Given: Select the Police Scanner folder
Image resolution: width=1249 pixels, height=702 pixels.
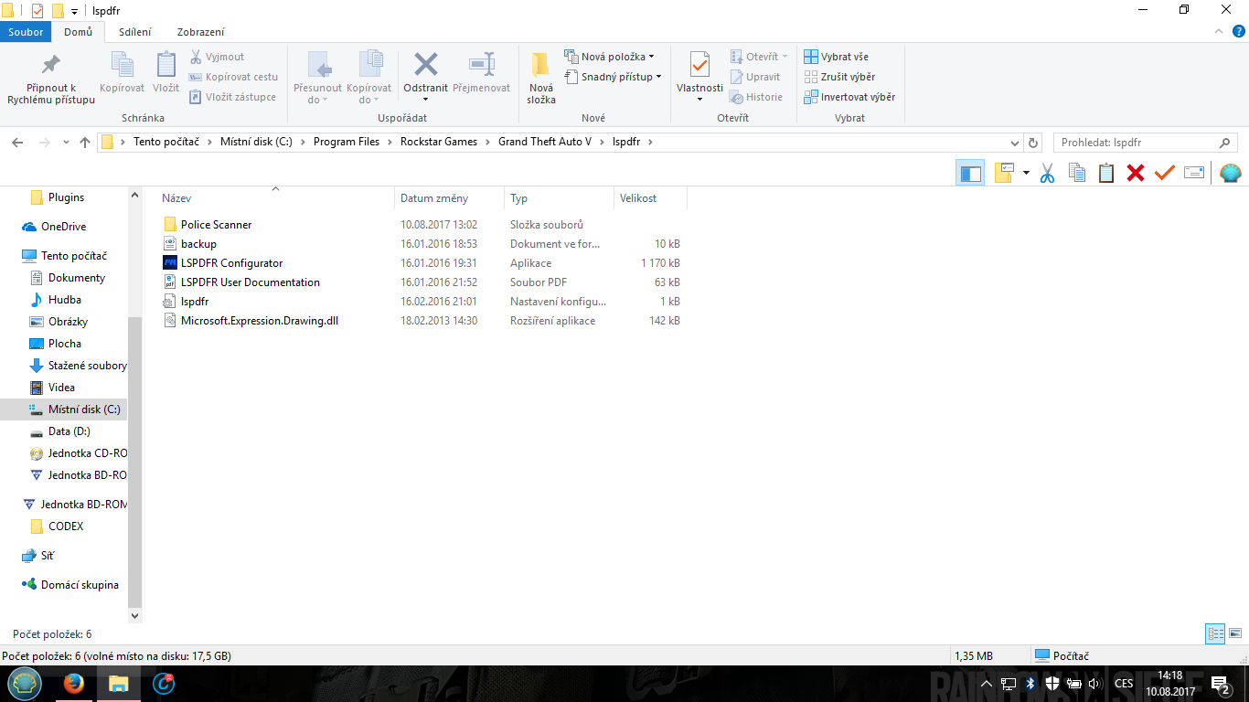Looking at the screenshot, I should (217, 225).
